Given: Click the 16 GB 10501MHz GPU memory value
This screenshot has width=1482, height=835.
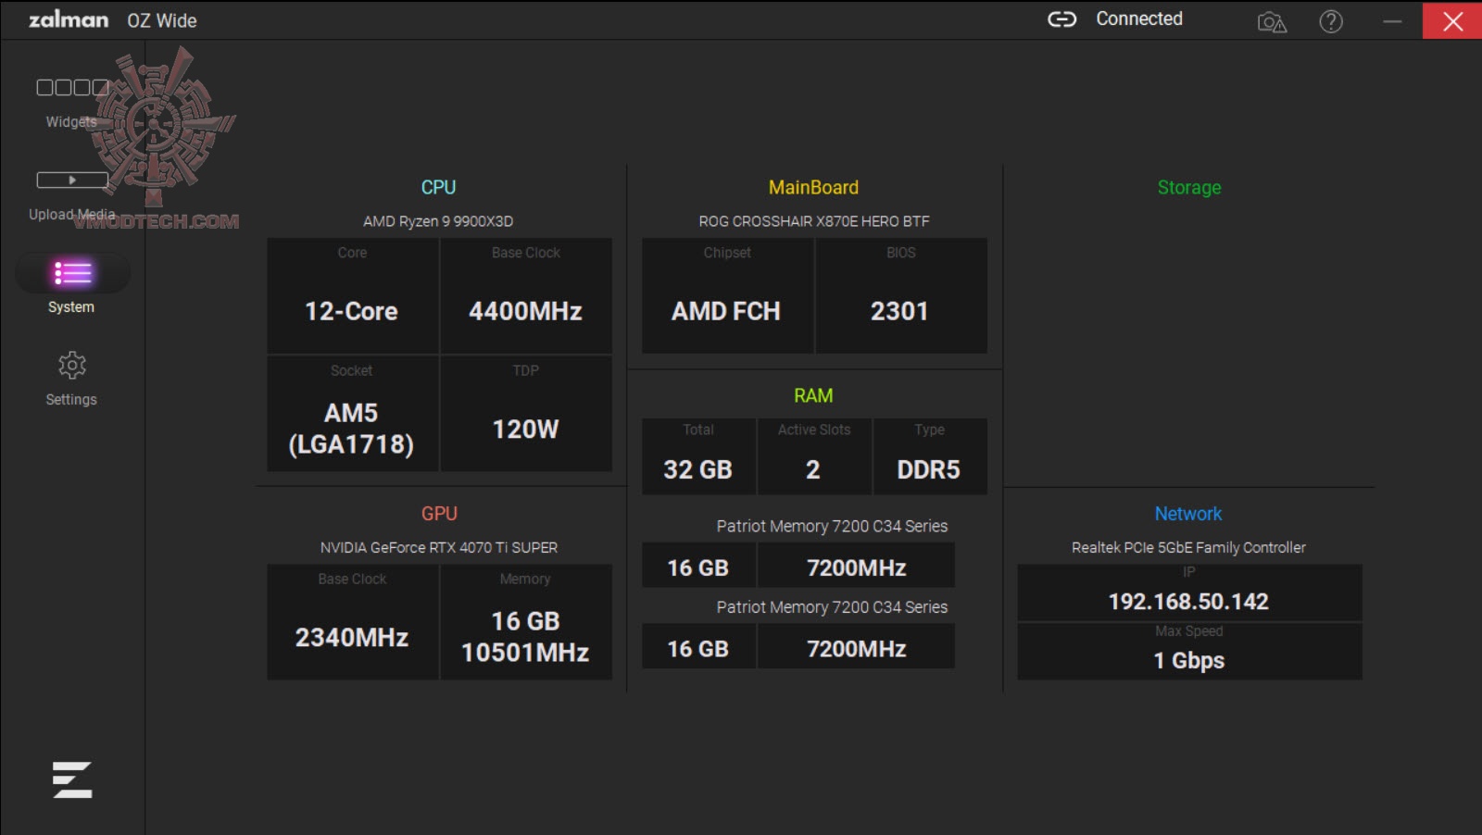Looking at the screenshot, I should (x=525, y=637).
